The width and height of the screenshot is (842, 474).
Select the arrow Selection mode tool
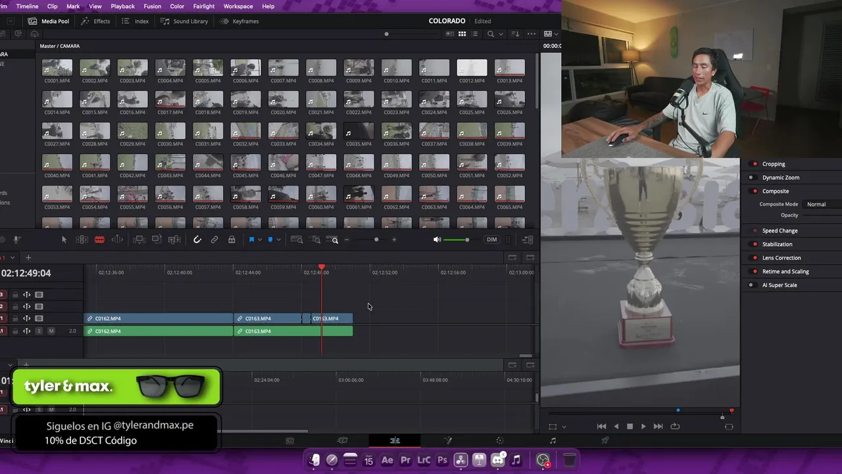pyautogui.click(x=64, y=240)
